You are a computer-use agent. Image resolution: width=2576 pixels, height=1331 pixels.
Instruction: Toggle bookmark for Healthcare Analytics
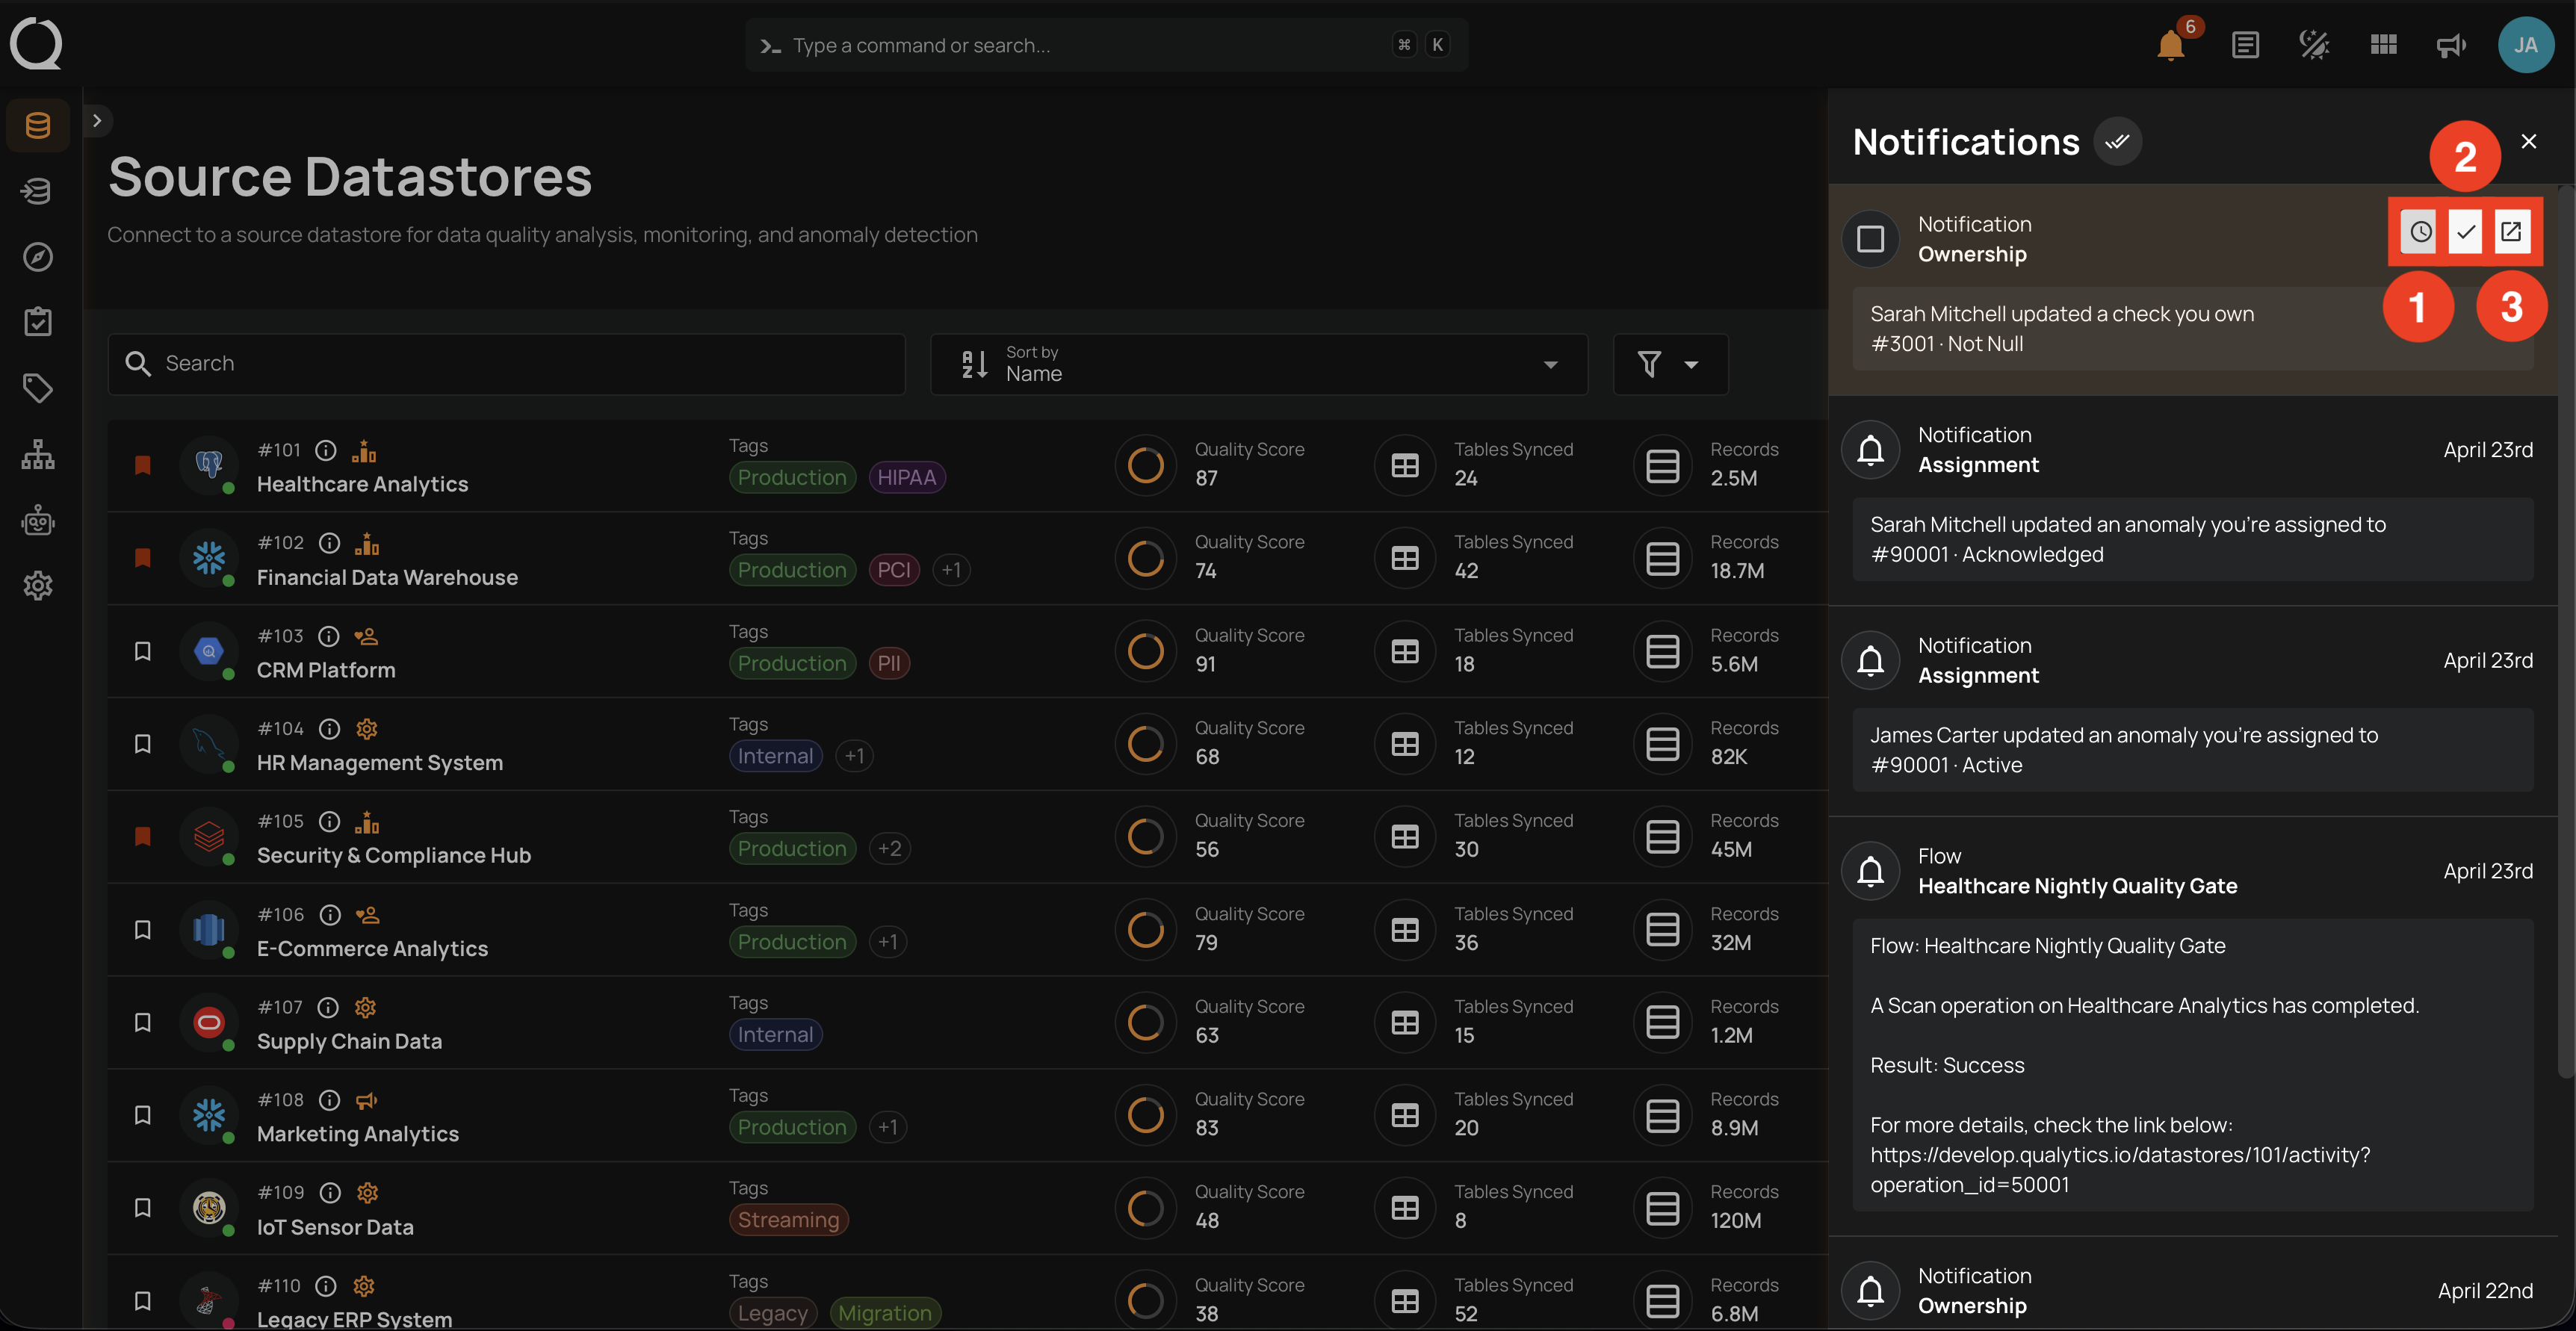click(x=143, y=465)
